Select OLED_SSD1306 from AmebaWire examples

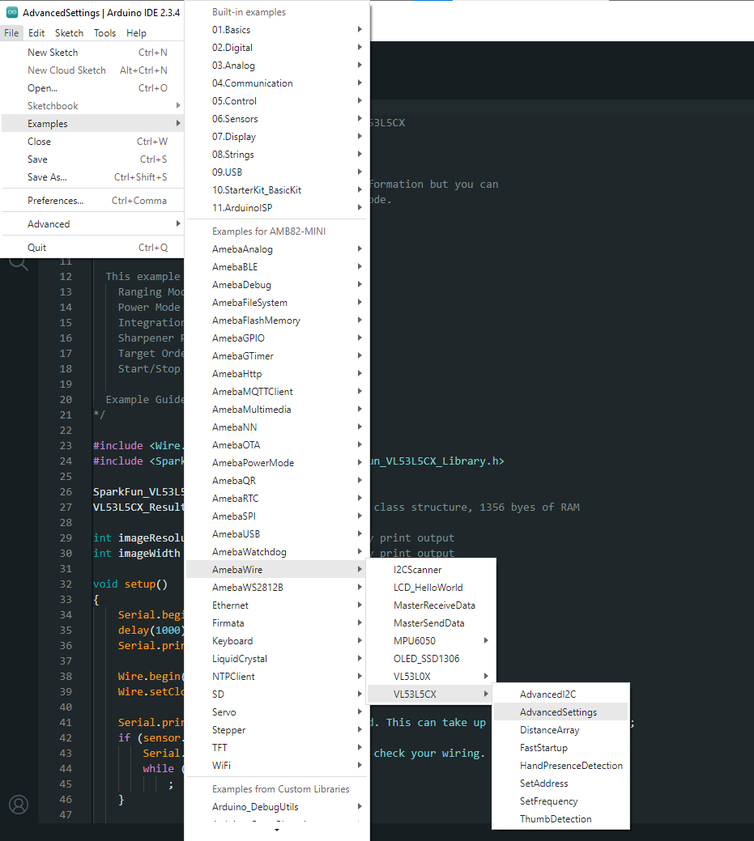pyautogui.click(x=426, y=659)
